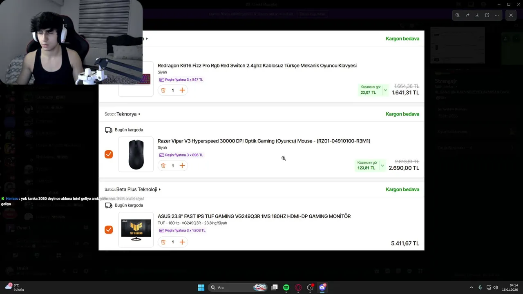Viewport: 523px width, 294px height.
Task: Delete the Redragon K616 keyboard from cart
Action: tap(163, 90)
